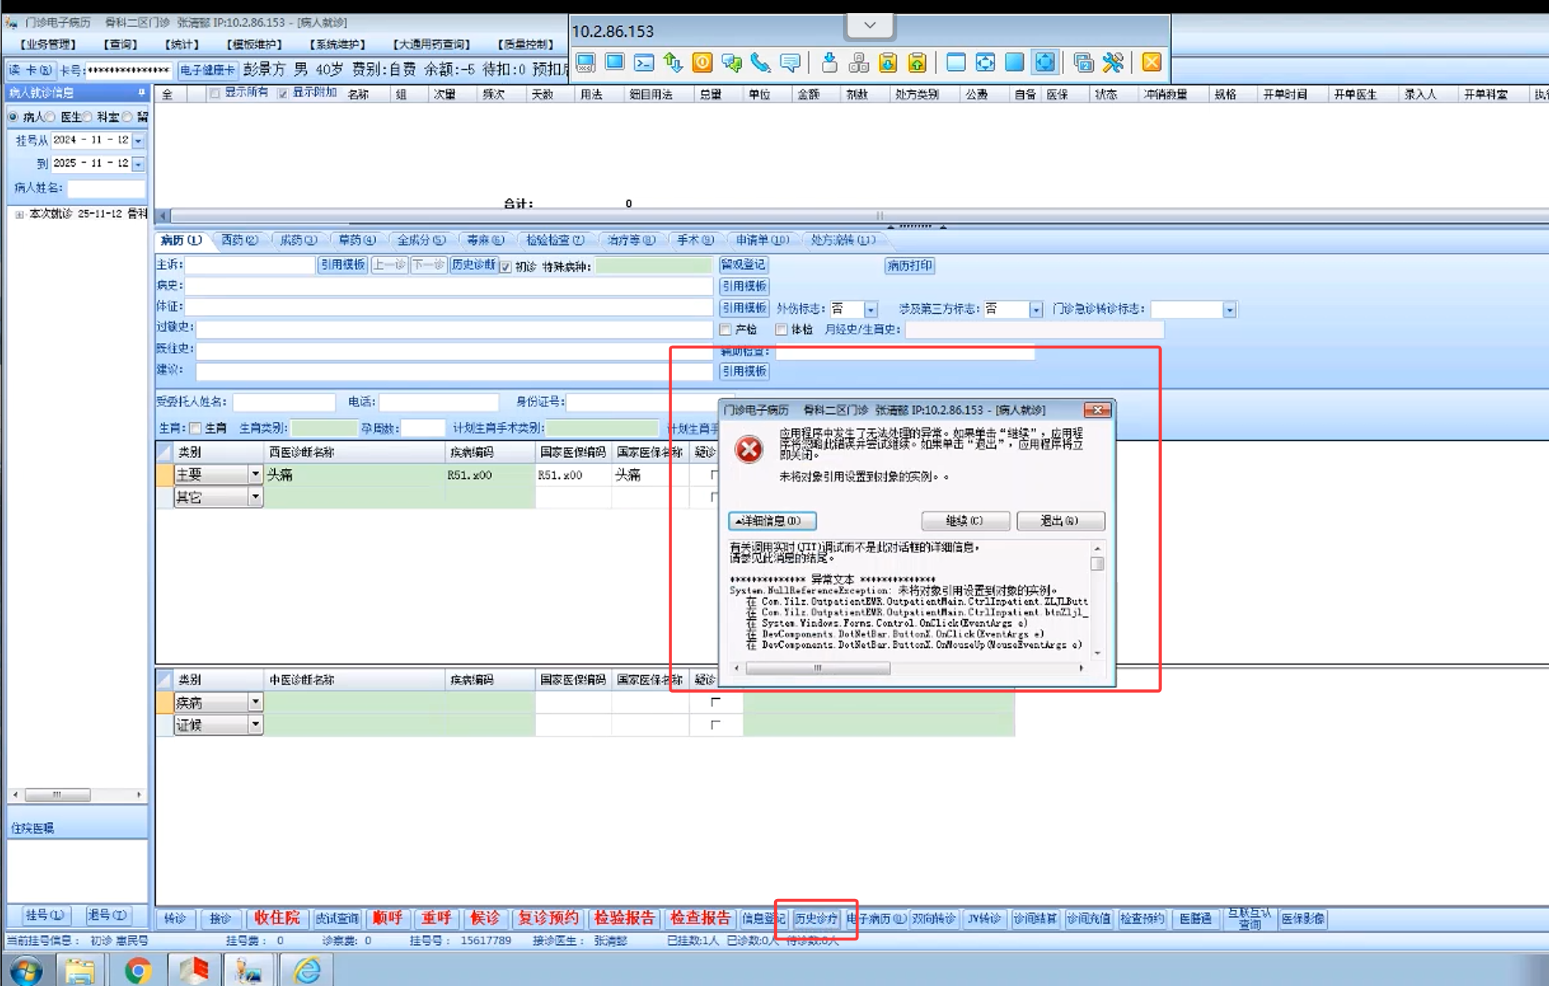
Task: Switch to the 西药 tab
Action: pyautogui.click(x=239, y=240)
